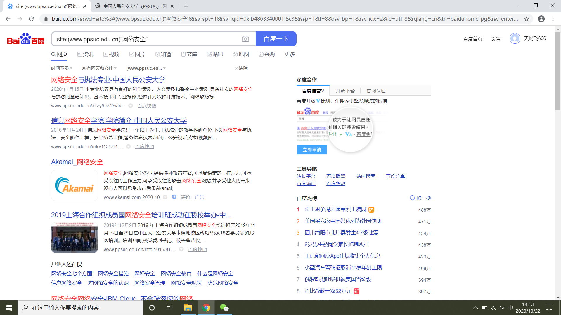Click the Baidu search input field
The image size is (561, 315).
coord(146,39)
